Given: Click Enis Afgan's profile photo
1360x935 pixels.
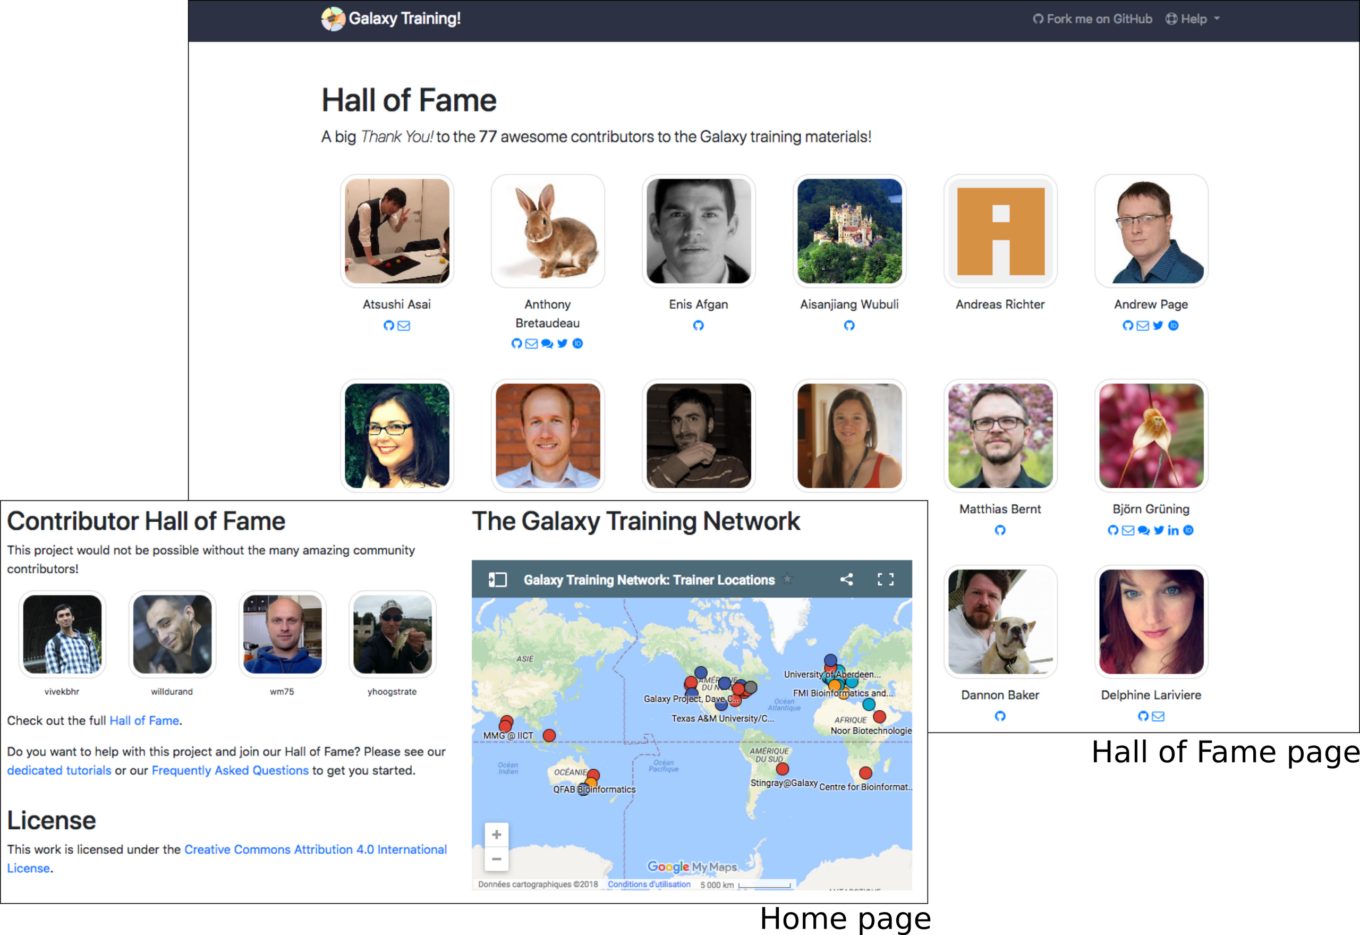Looking at the screenshot, I should (699, 231).
